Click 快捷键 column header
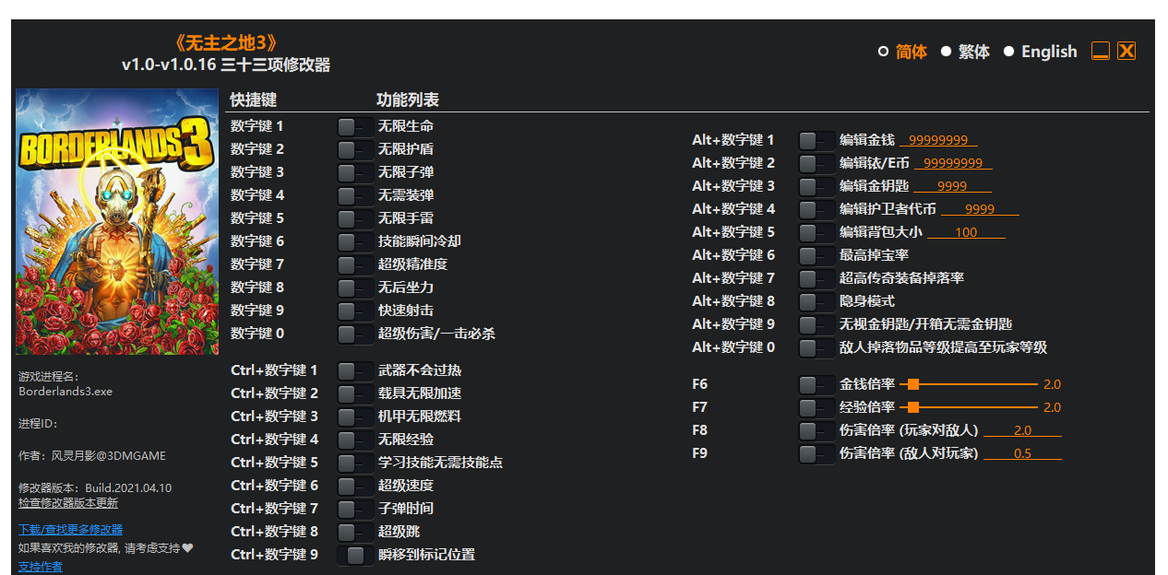This screenshot has width=1168, height=575. [x=254, y=100]
